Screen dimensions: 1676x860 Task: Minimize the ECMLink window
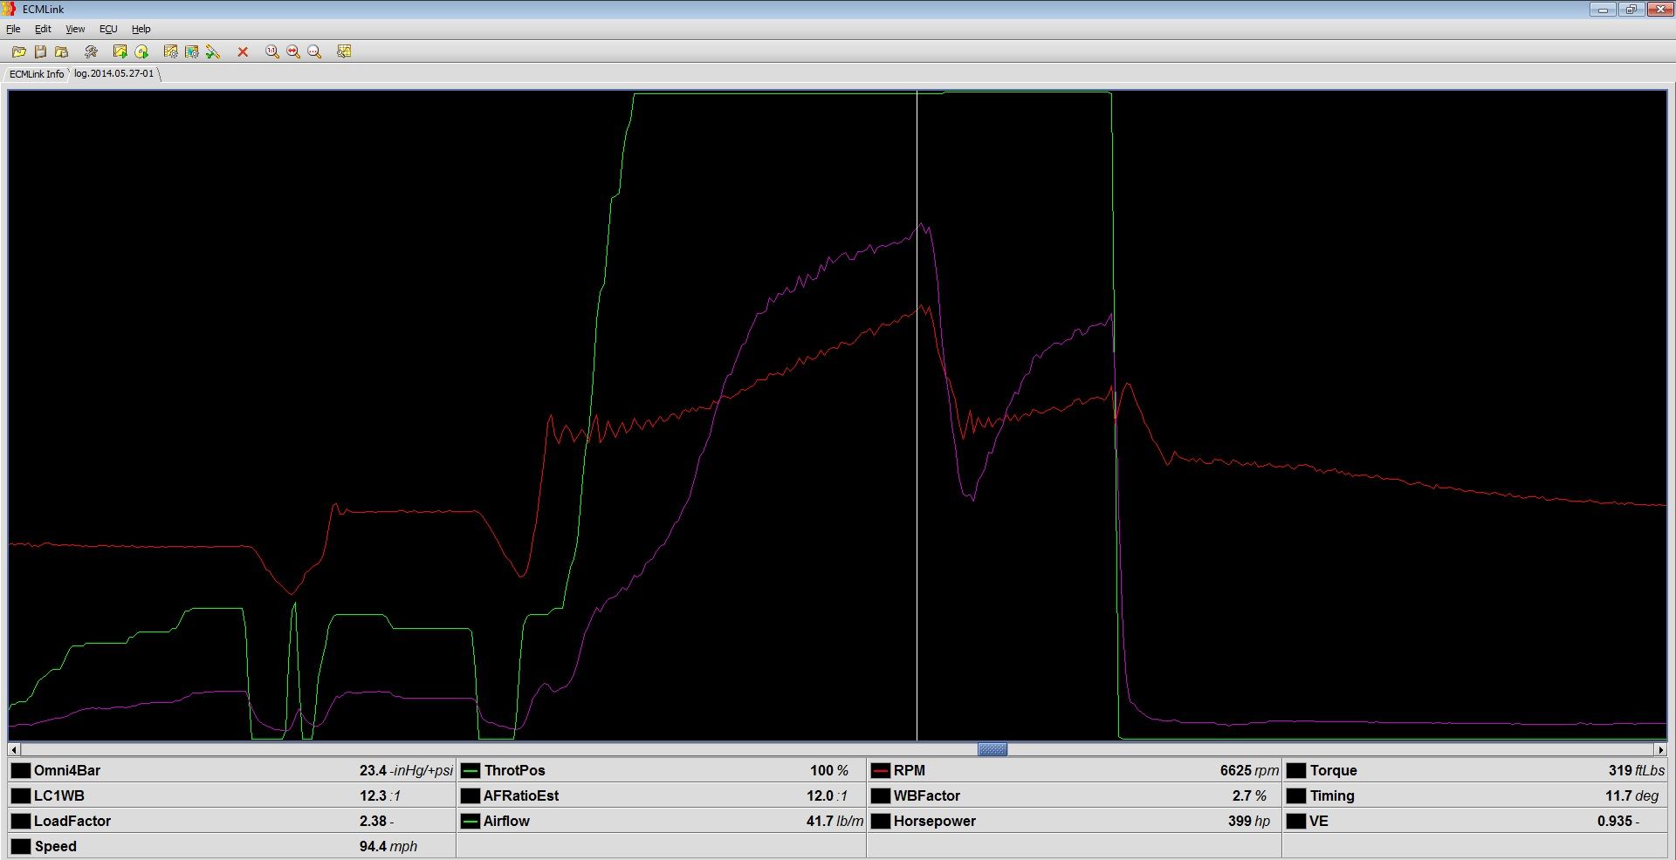pos(1603,10)
